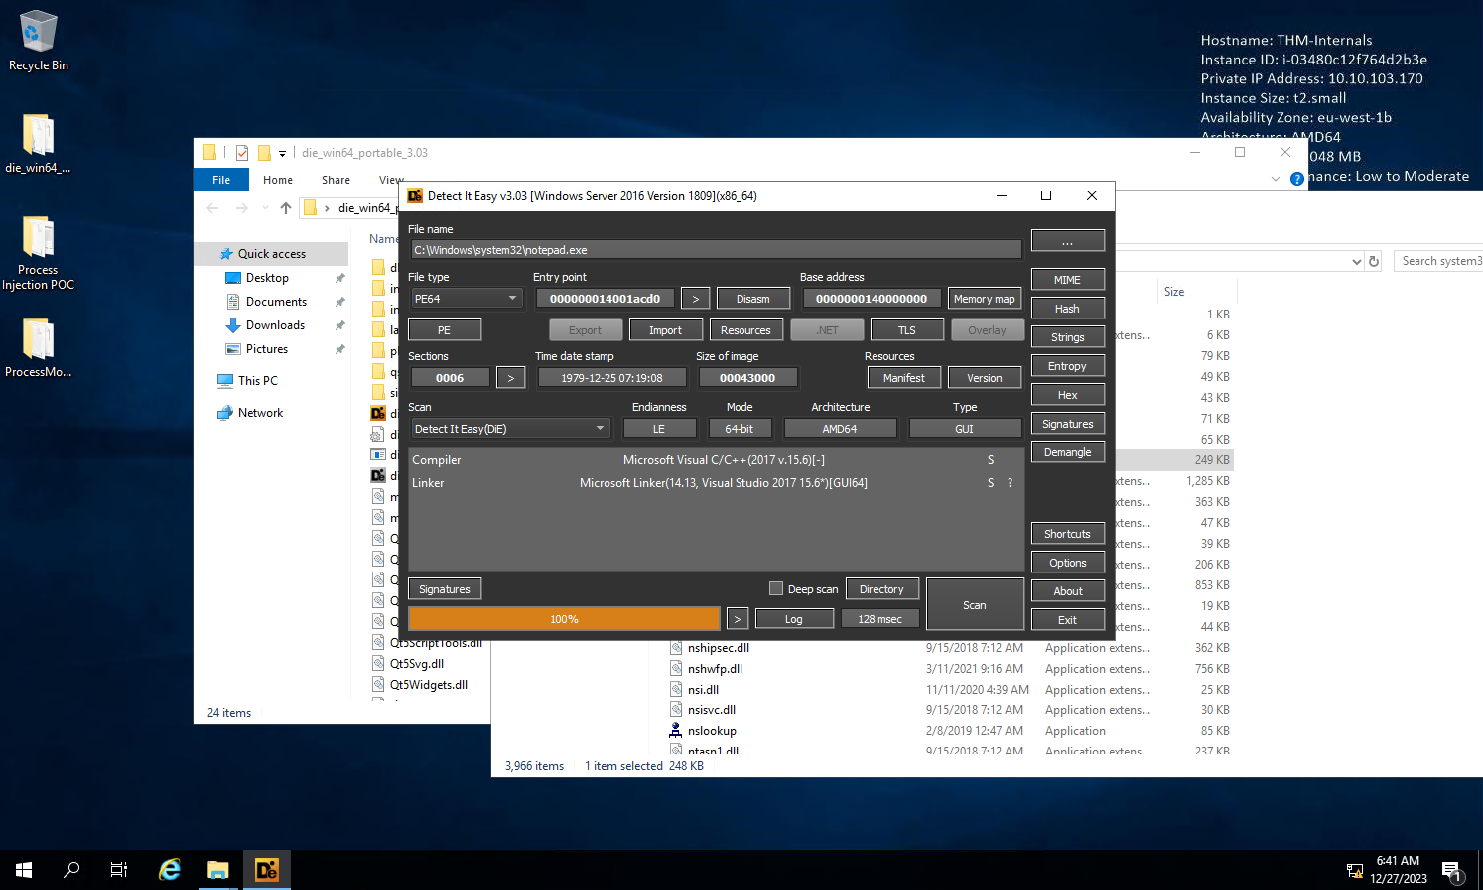The height and width of the screenshot is (890, 1483).
Task: Open the Strings viewer
Action: pos(1068,337)
